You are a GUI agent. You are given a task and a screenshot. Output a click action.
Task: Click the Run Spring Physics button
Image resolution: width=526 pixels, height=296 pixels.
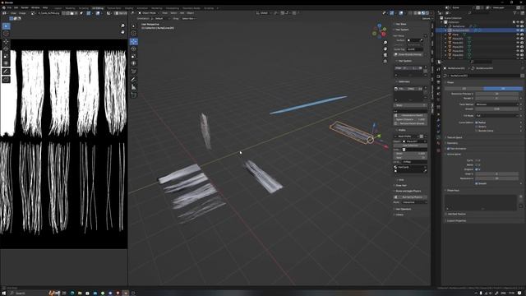[x=410, y=197]
